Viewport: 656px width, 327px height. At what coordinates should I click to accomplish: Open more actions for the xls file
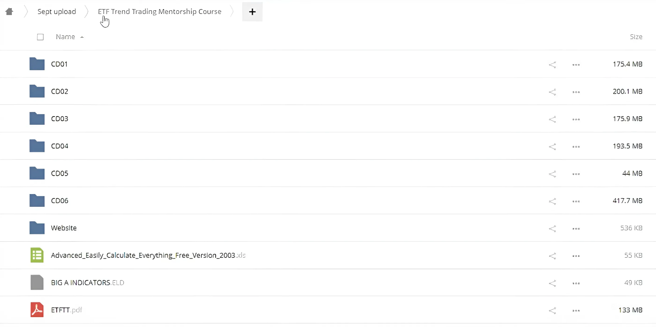pos(576,256)
